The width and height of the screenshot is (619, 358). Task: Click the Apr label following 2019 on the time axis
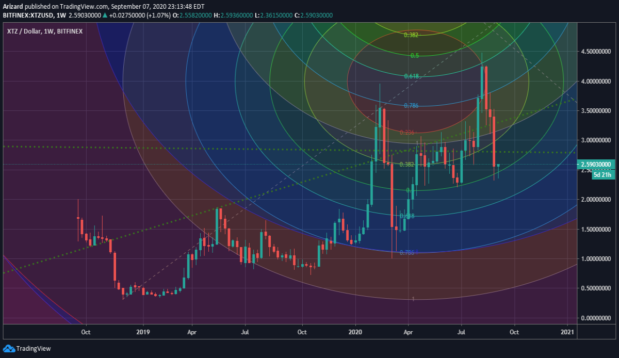click(191, 332)
